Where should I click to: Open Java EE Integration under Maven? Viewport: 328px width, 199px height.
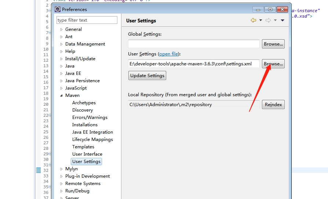92,132
